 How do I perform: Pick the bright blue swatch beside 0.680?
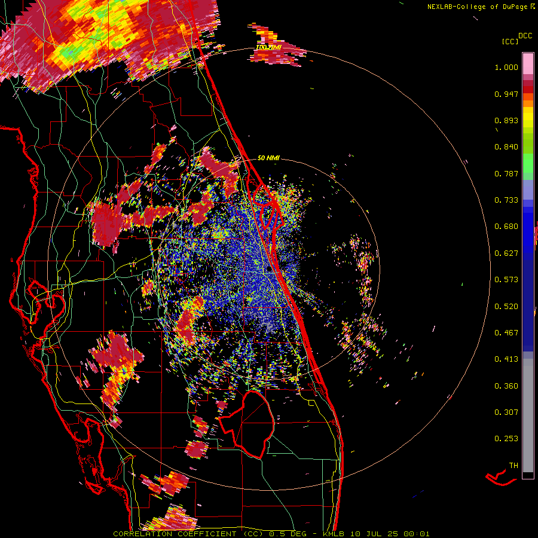[528, 230]
